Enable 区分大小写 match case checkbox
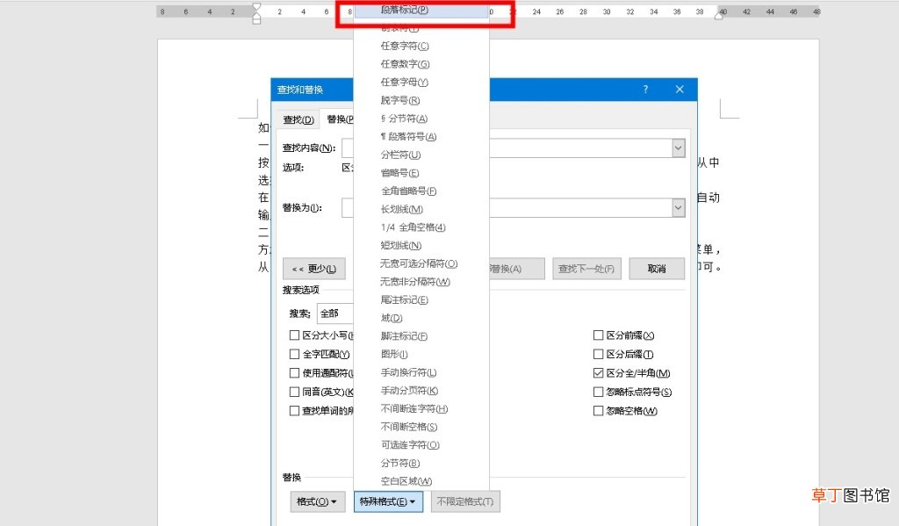The image size is (899, 526). (295, 335)
